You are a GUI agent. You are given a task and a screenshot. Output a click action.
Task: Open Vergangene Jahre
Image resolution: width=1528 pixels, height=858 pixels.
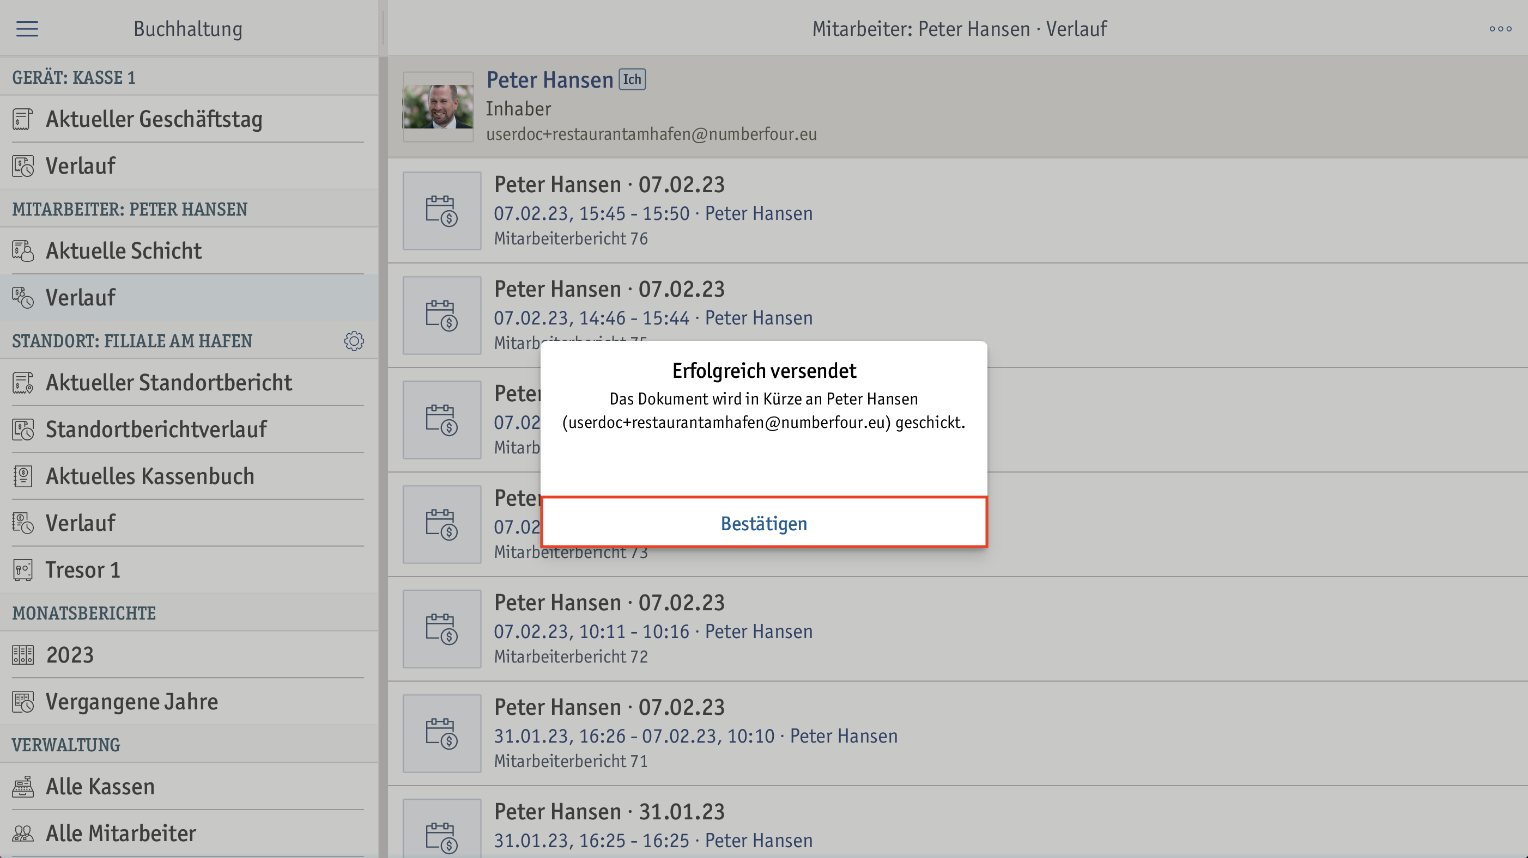[x=189, y=702]
